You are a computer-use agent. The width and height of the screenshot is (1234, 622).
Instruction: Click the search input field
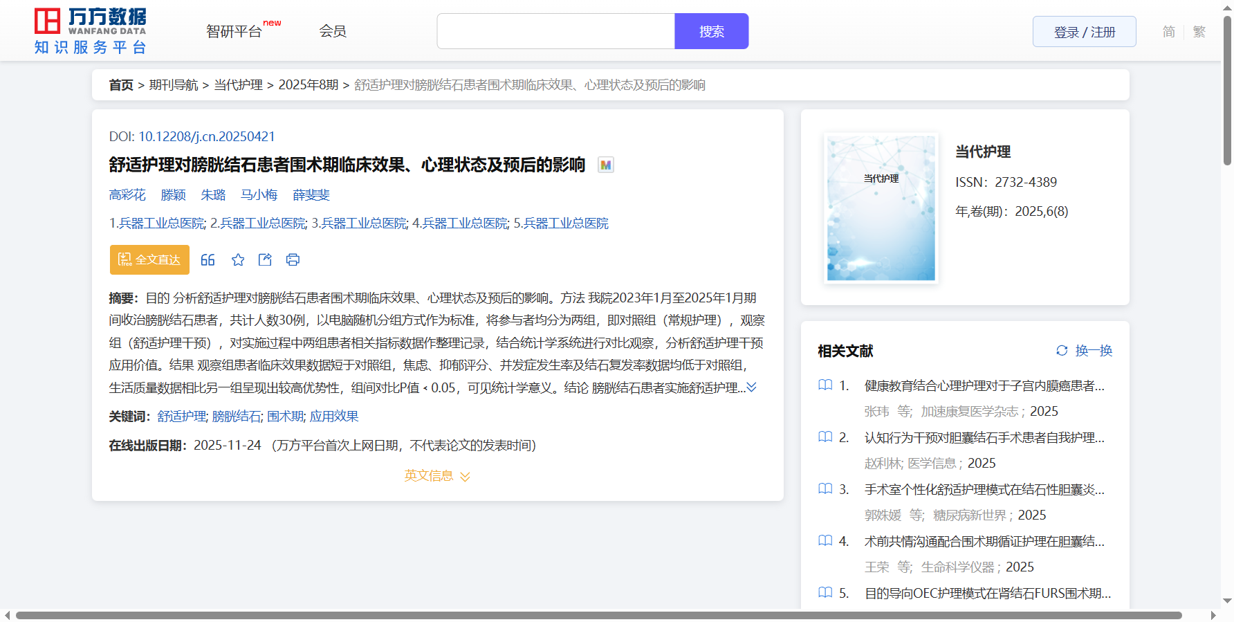point(555,32)
